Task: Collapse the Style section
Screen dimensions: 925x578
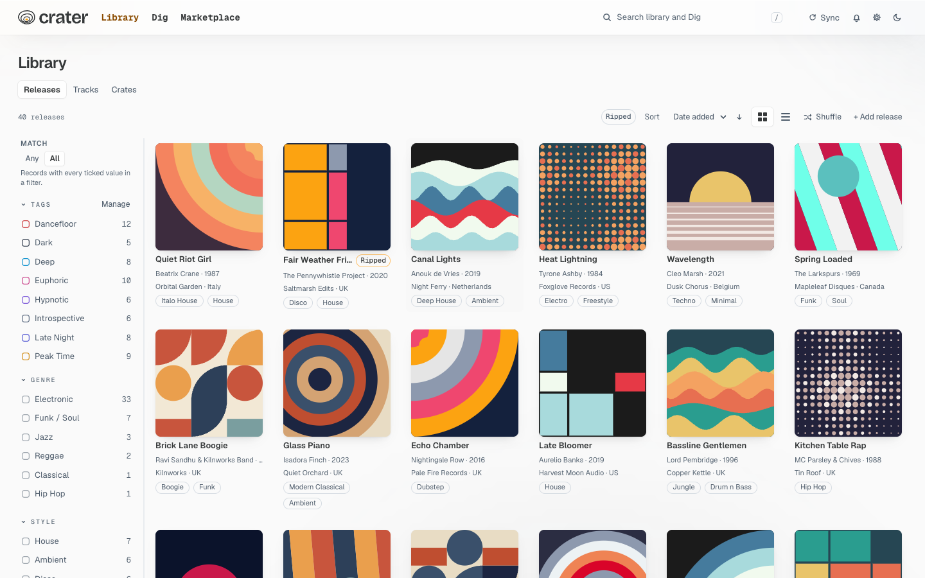Action: click(x=39, y=522)
